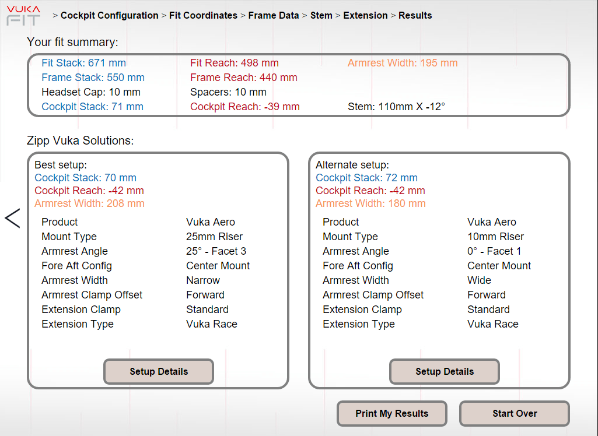Click '10mm Riser' mount type value
The height and width of the screenshot is (436, 598).
click(x=495, y=237)
